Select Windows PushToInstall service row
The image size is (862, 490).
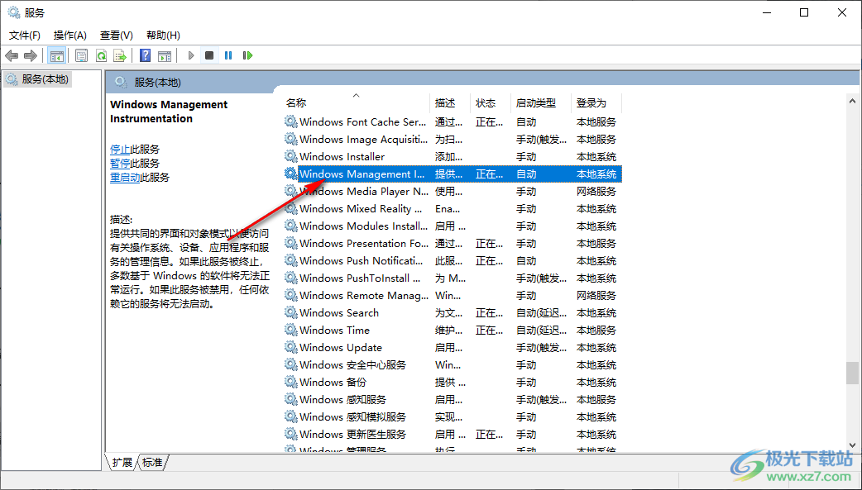coord(453,278)
